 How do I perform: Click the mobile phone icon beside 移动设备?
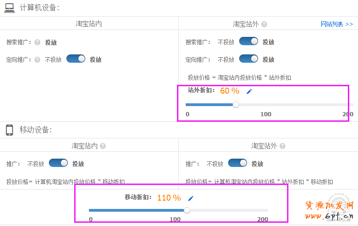click(9, 130)
